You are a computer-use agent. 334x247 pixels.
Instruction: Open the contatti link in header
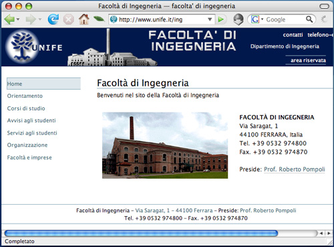click(293, 35)
